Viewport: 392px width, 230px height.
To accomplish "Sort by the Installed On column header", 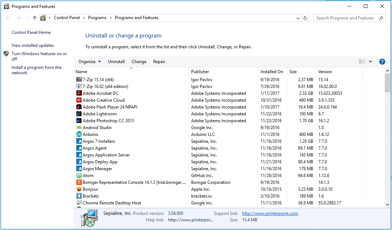I will click(272, 72).
